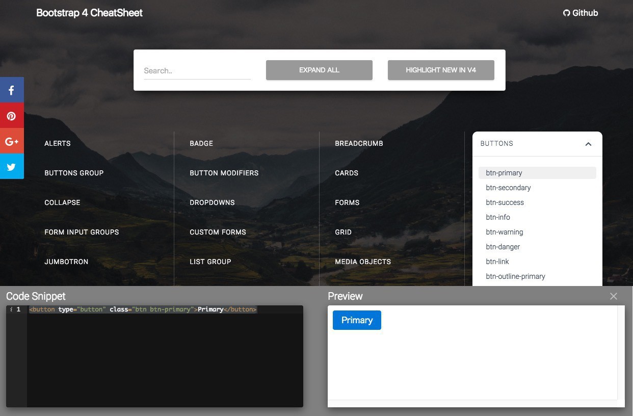Expand the Buttons Group category
This screenshot has height=416, width=633.
[x=74, y=173]
